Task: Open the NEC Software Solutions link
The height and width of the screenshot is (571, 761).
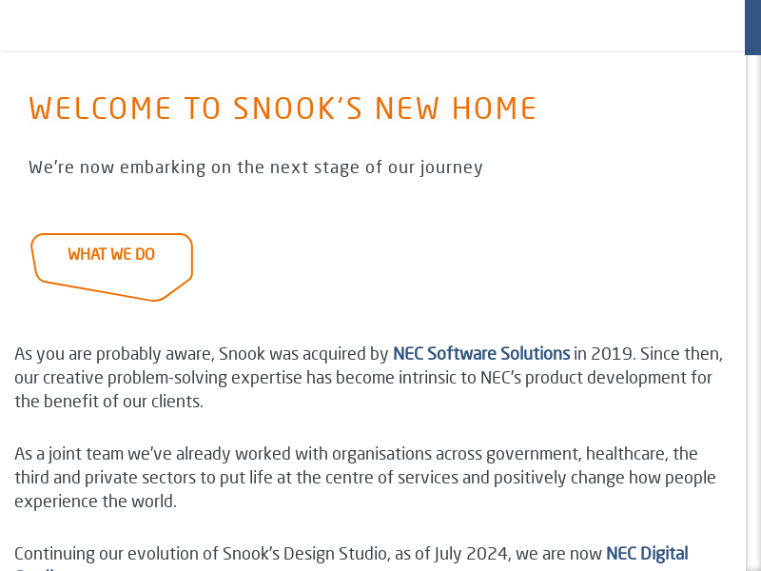Action: [481, 354]
